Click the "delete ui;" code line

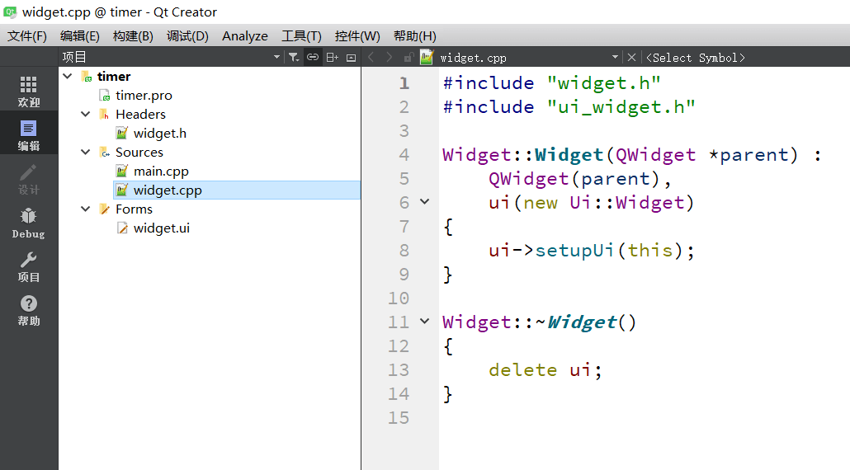545,370
